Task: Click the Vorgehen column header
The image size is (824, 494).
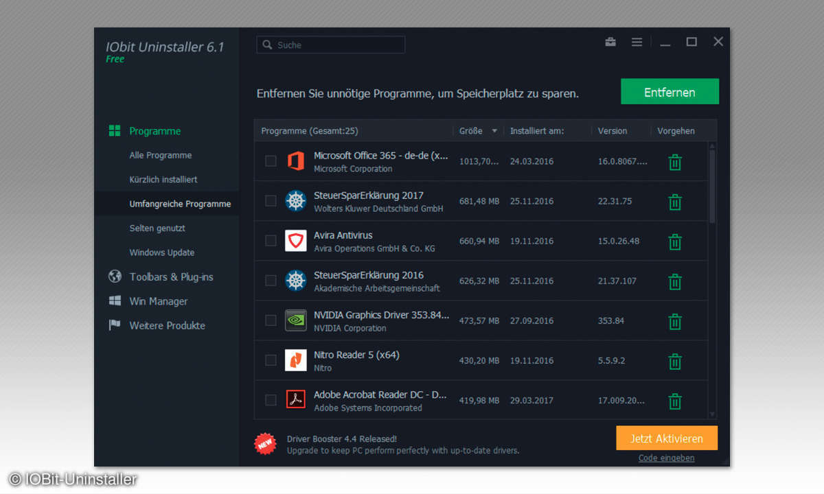Action: pos(676,130)
